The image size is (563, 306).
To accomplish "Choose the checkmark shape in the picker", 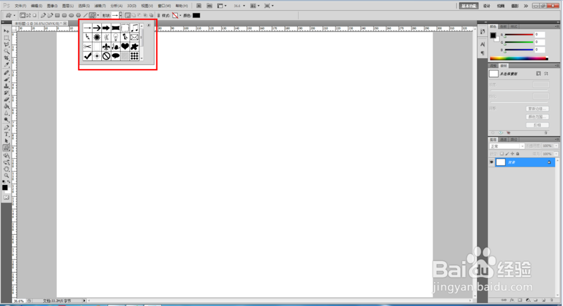I will (87, 56).
